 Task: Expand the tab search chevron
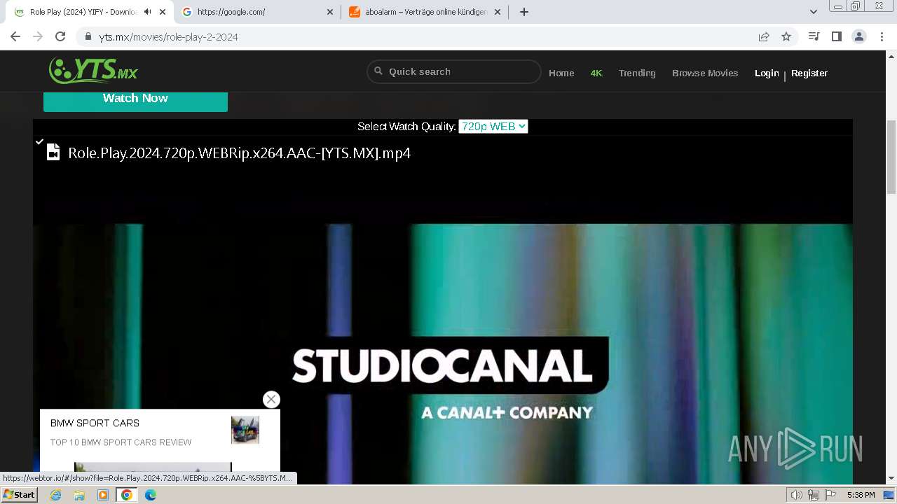814,12
